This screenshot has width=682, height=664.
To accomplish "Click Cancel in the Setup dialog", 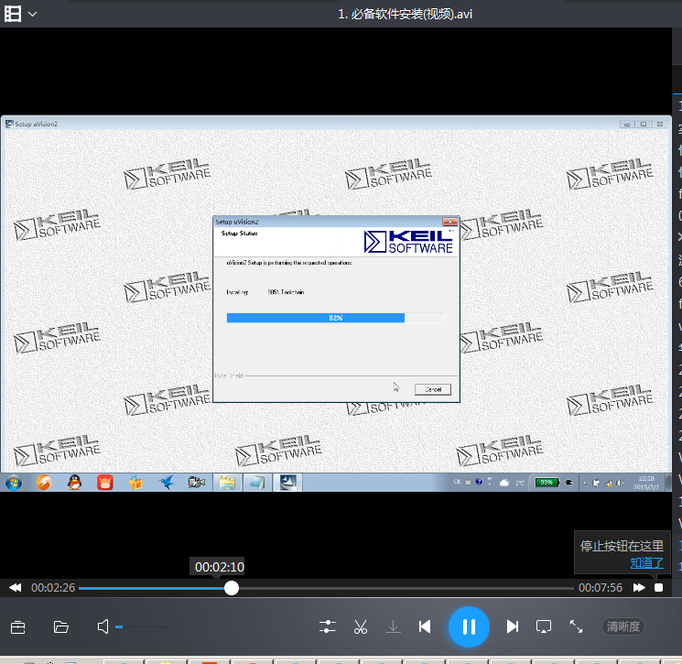I will click(x=433, y=389).
